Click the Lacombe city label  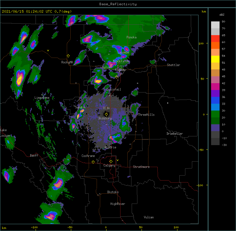(123, 52)
